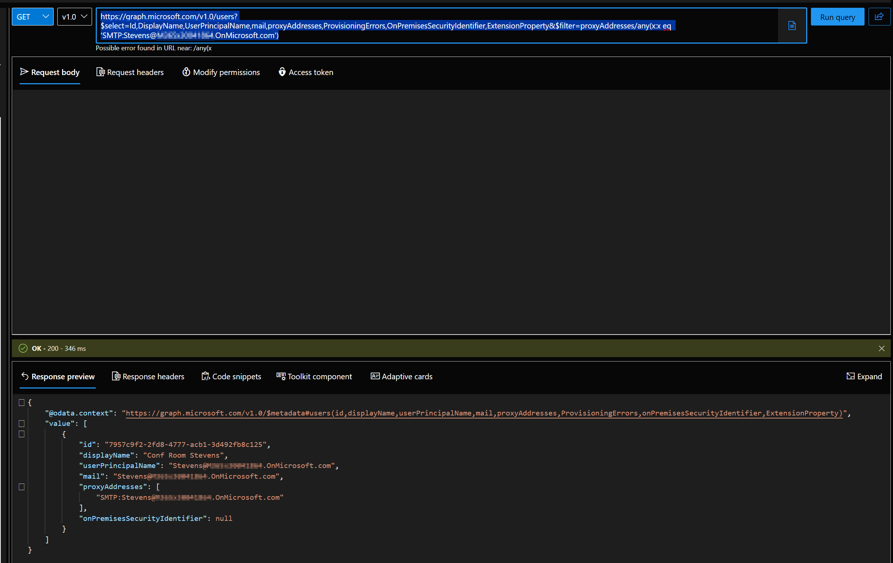Click Expand on the response panel

click(x=864, y=377)
